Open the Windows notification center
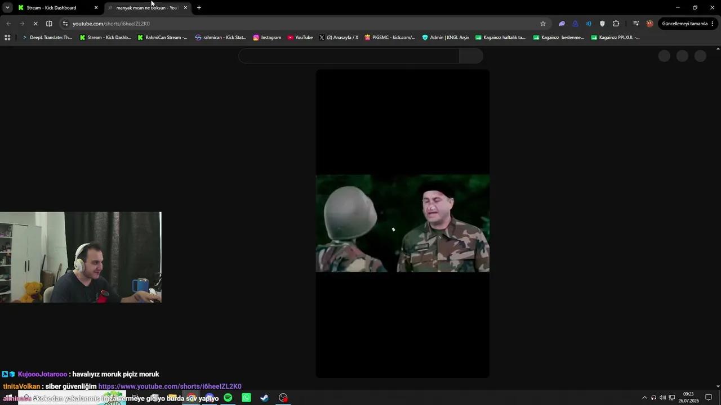The width and height of the screenshot is (721, 405). point(709,398)
